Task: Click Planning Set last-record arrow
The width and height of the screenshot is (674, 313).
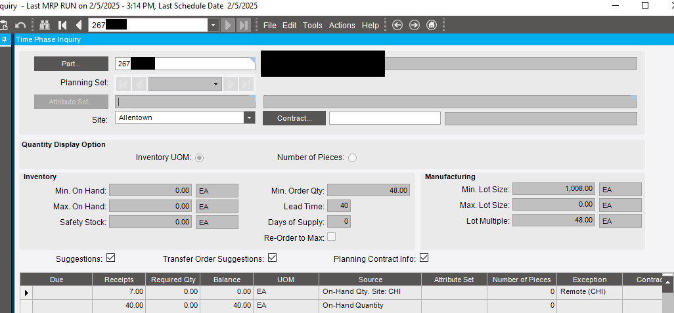Action: coord(246,84)
